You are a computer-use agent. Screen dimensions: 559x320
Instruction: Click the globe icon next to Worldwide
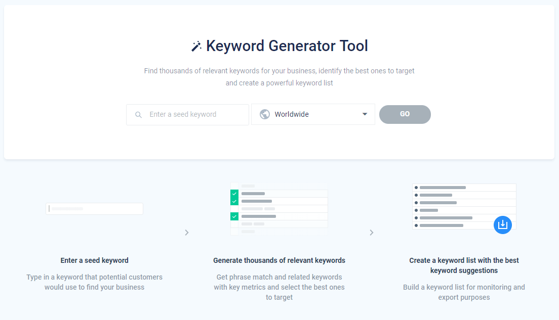[x=264, y=114]
